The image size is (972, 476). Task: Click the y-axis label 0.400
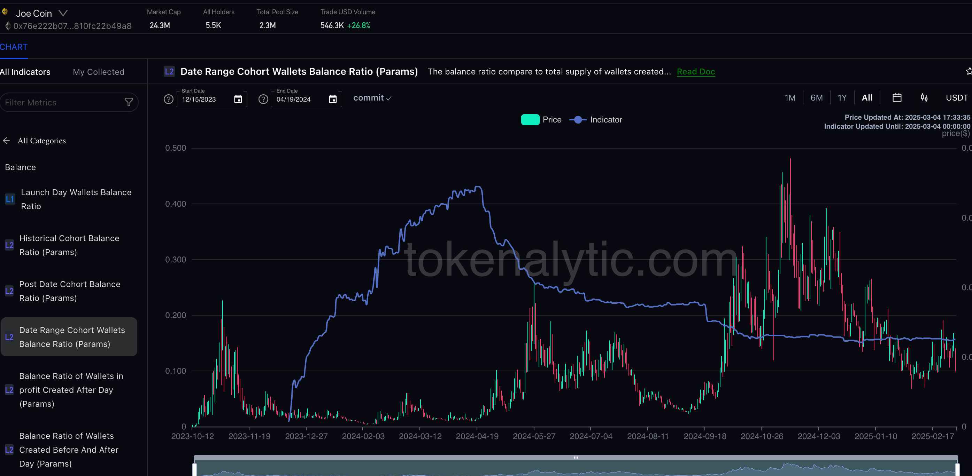click(176, 204)
